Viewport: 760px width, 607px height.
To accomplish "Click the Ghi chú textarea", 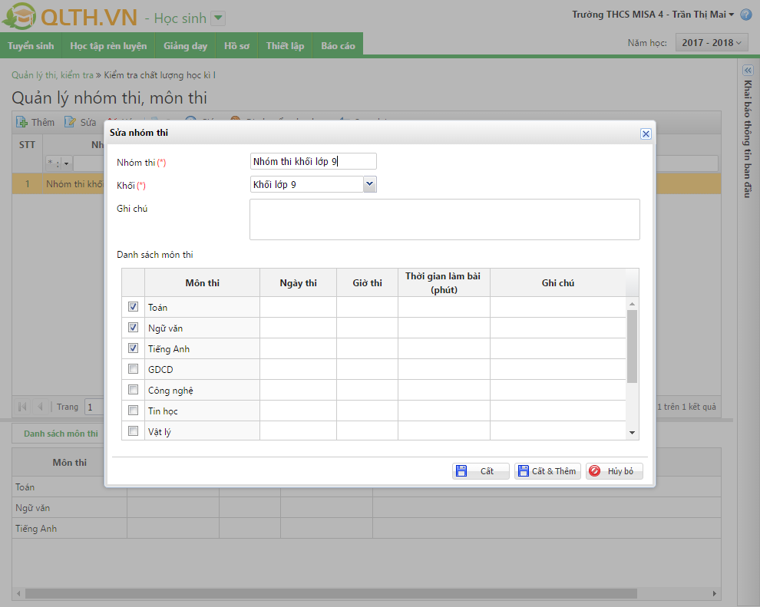I will 444,219.
